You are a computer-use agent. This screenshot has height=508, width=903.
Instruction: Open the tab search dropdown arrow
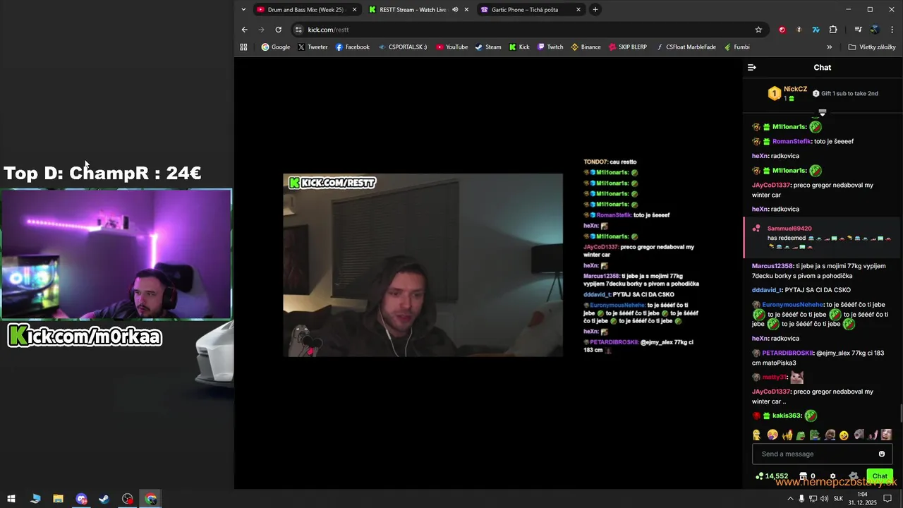point(243,10)
